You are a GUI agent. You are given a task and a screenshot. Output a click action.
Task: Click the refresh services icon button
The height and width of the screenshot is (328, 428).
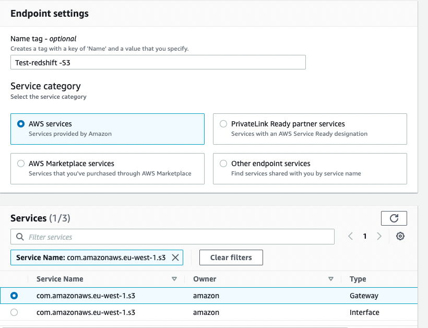click(394, 218)
